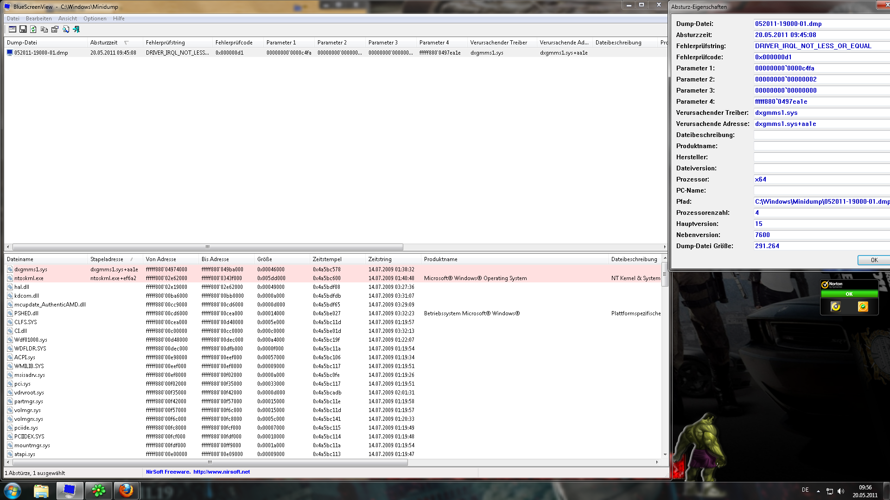Click the Find magnifier toolbar icon
Screen dimensions: 890x500
(x=66, y=29)
